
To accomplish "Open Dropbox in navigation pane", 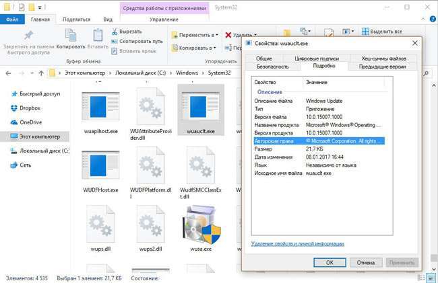I will point(30,108).
